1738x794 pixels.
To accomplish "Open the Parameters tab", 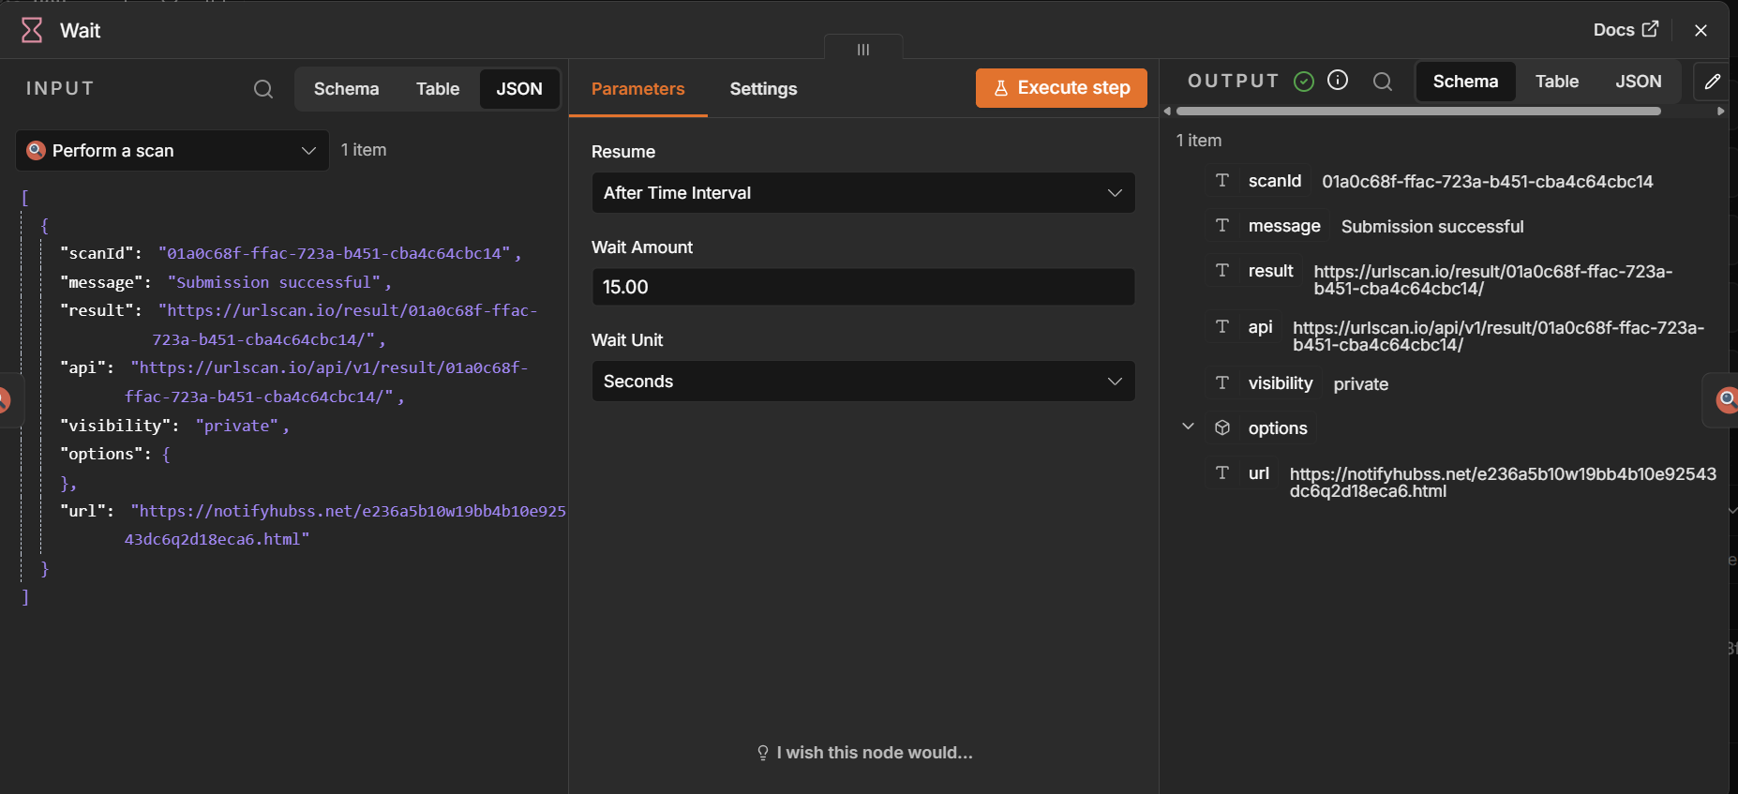I will coord(638,89).
